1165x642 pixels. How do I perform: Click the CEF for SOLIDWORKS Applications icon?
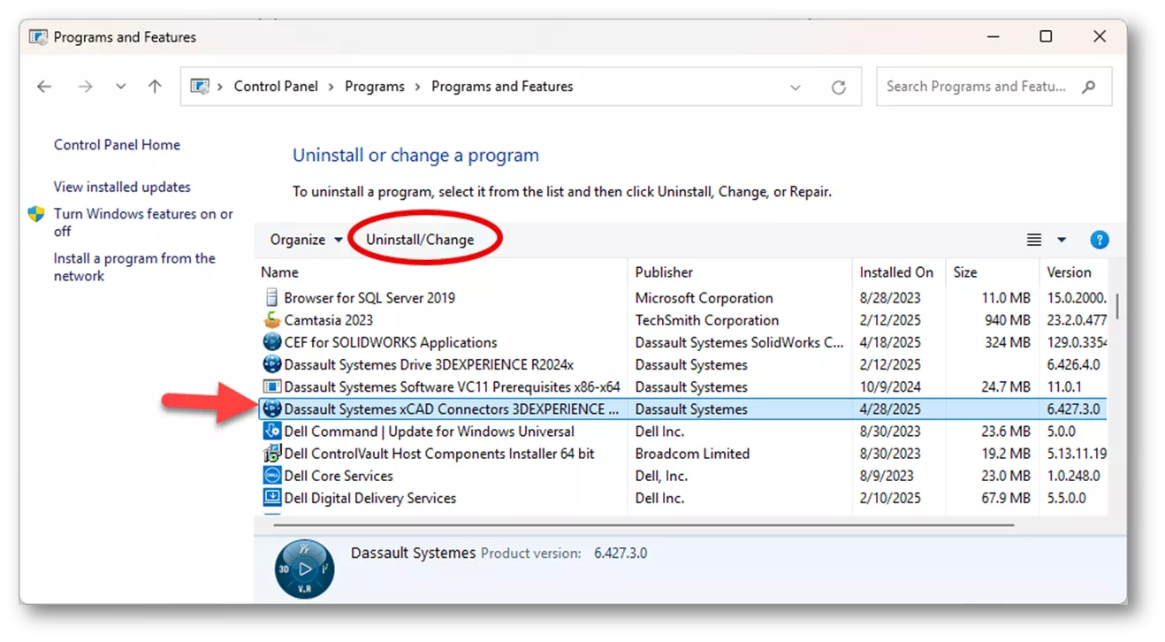coord(271,342)
